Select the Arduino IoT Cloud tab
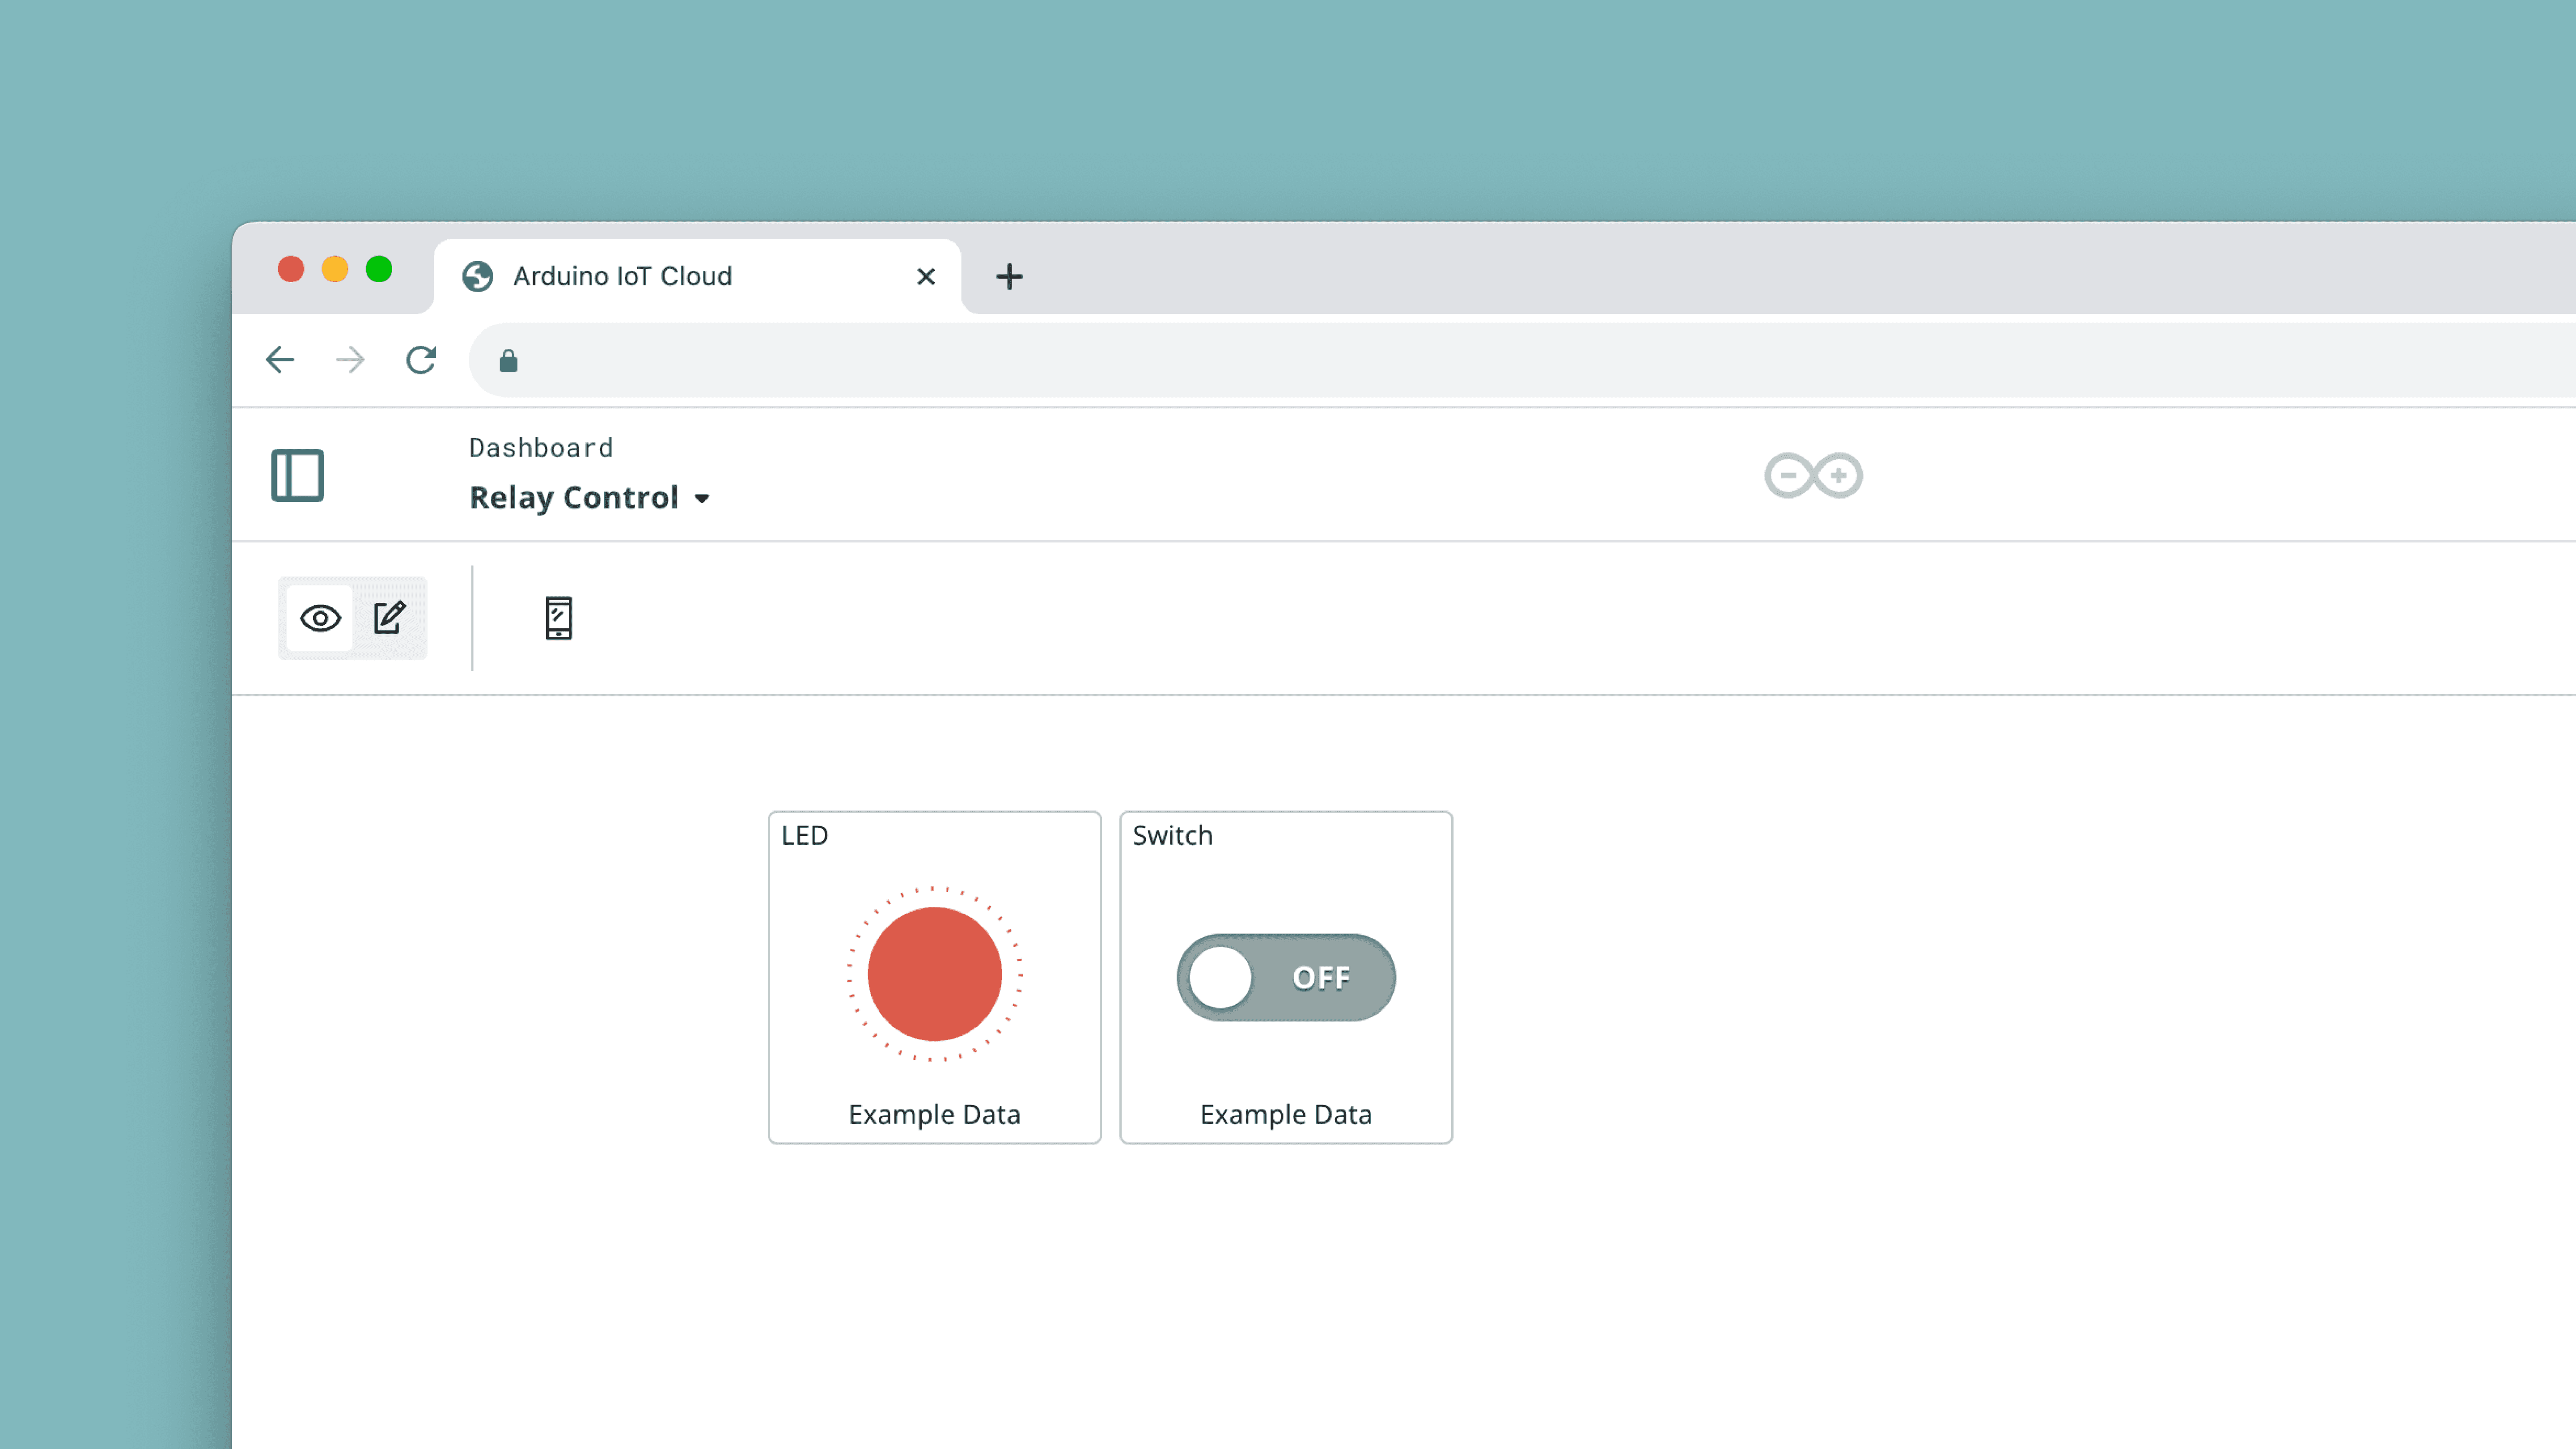 [x=622, y=276]
